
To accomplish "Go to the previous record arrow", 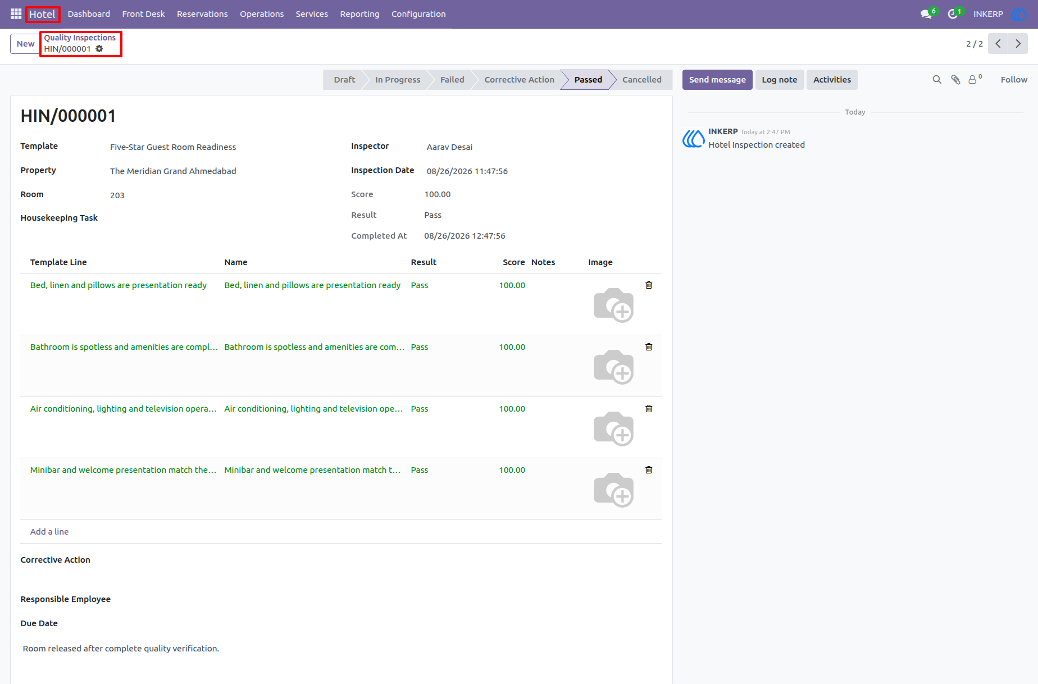I will pos(998,44).
